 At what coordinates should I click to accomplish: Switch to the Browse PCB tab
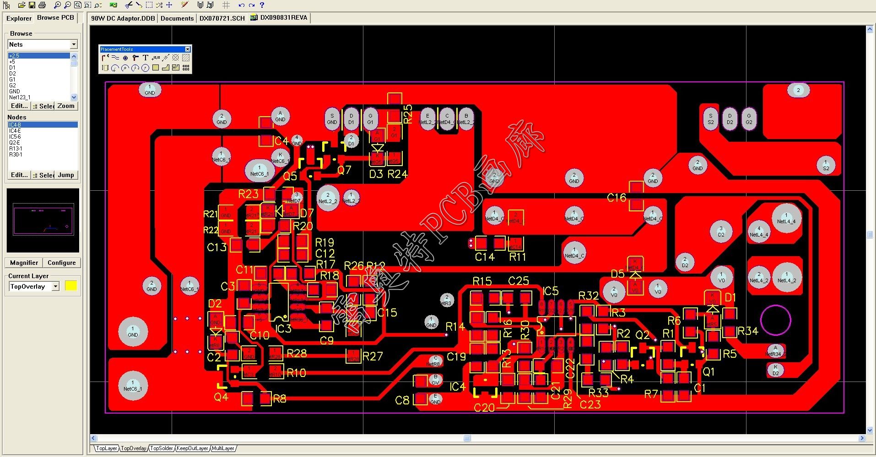55,18
